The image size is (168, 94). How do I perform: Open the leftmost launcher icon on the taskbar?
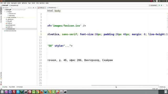click(x=2, y=92)
